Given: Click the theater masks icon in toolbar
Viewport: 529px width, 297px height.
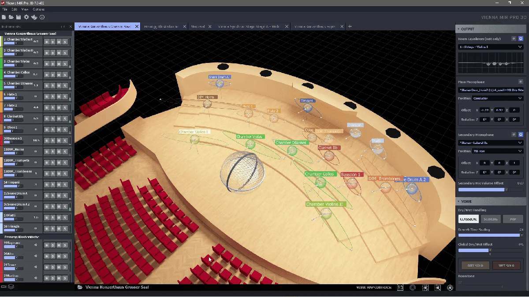Looking at the screenshot, I should pos(34,17).
